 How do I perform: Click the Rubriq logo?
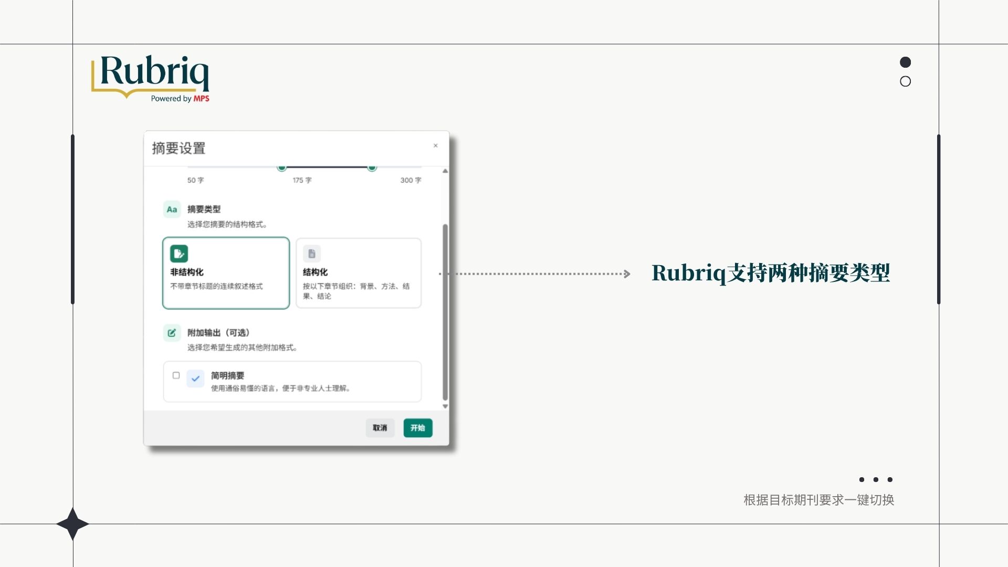[x=151, y=79]
